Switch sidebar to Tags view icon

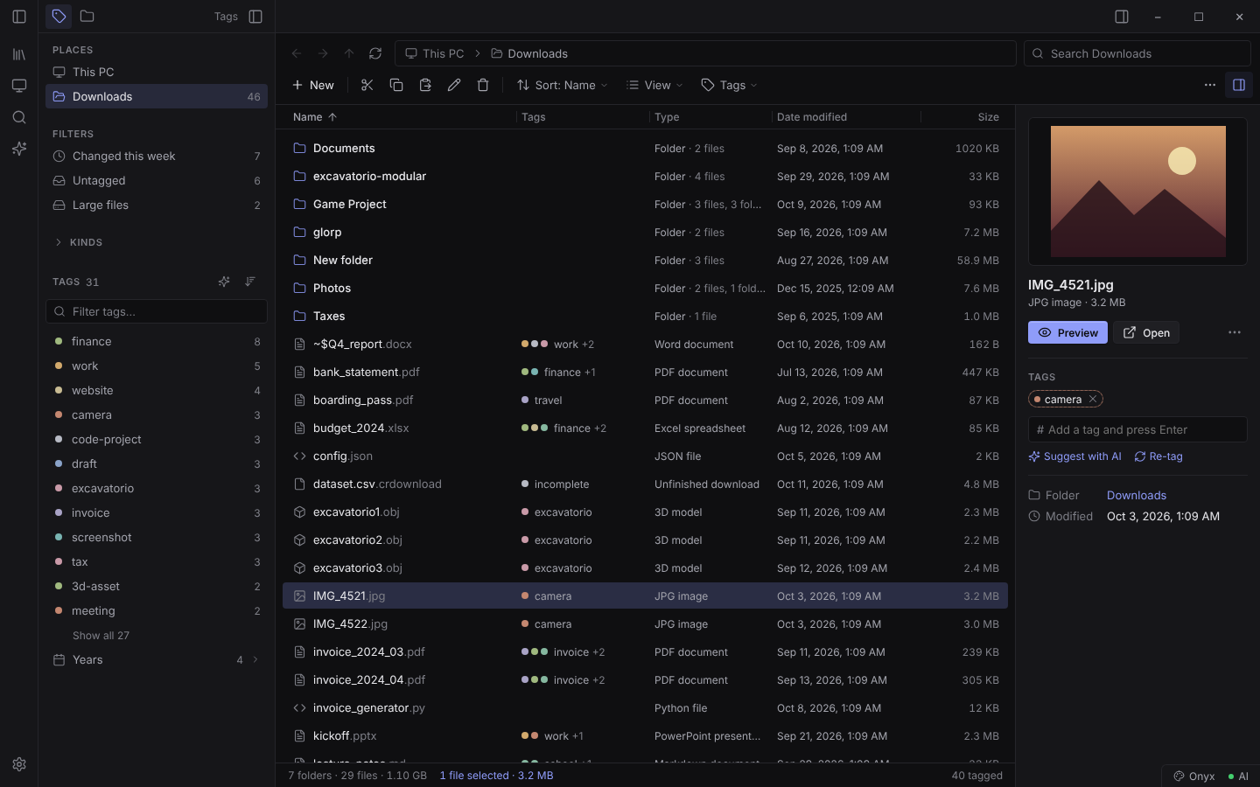click(x=59, y=16)
